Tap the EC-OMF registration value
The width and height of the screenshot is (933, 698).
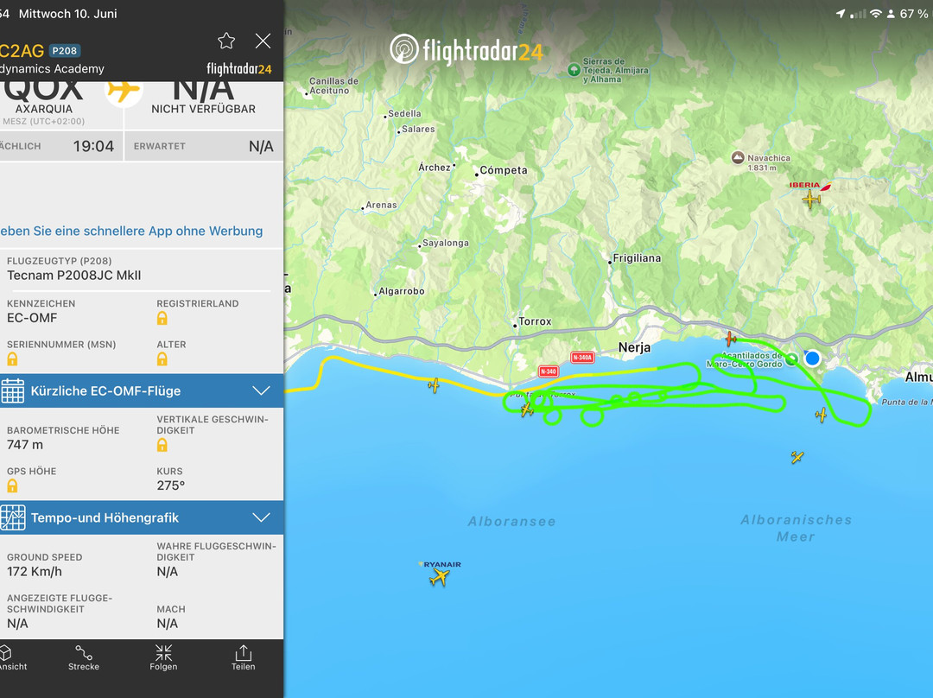tap(32, 319)
